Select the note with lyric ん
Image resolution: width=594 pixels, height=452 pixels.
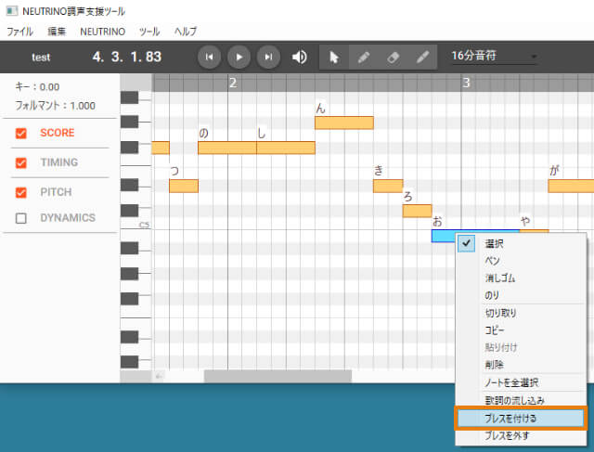coord(344,123)
